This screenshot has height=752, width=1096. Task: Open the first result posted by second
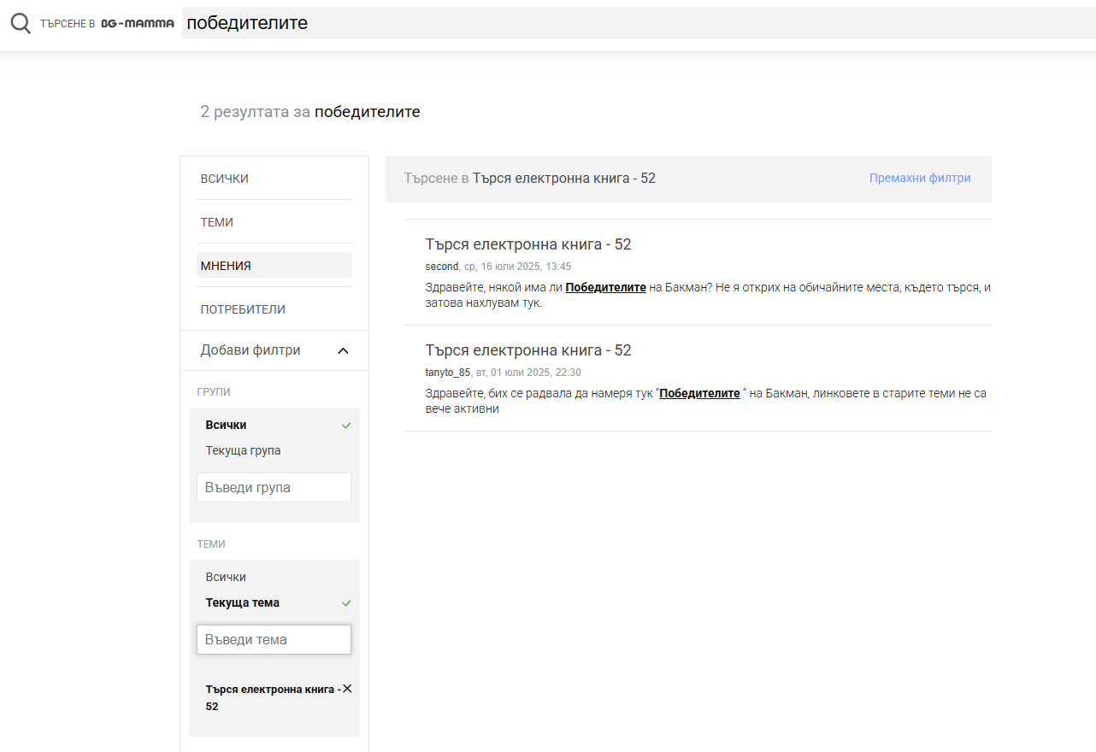(x=527, y=244)
